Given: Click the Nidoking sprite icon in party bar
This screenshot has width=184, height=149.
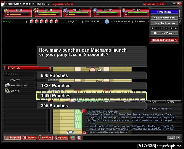Looking at the screenshot, I should tap(66, 10).
